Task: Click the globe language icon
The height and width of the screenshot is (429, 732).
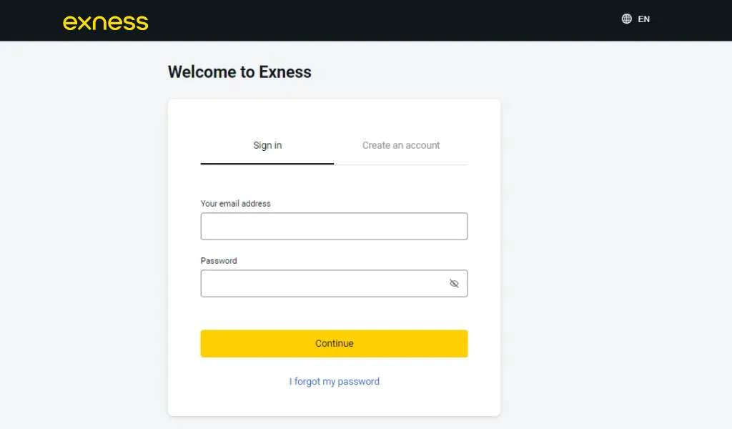Action: point(625,19)
